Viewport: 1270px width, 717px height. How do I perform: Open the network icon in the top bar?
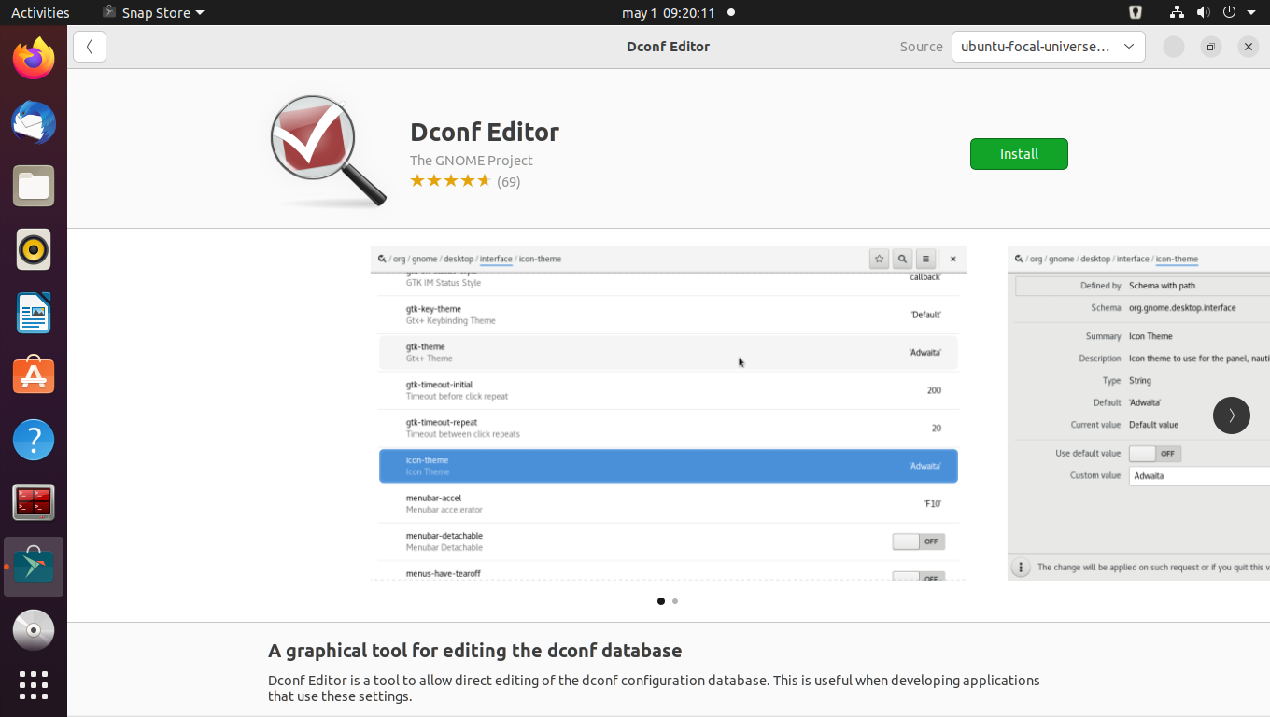[x=1178, y=12]
